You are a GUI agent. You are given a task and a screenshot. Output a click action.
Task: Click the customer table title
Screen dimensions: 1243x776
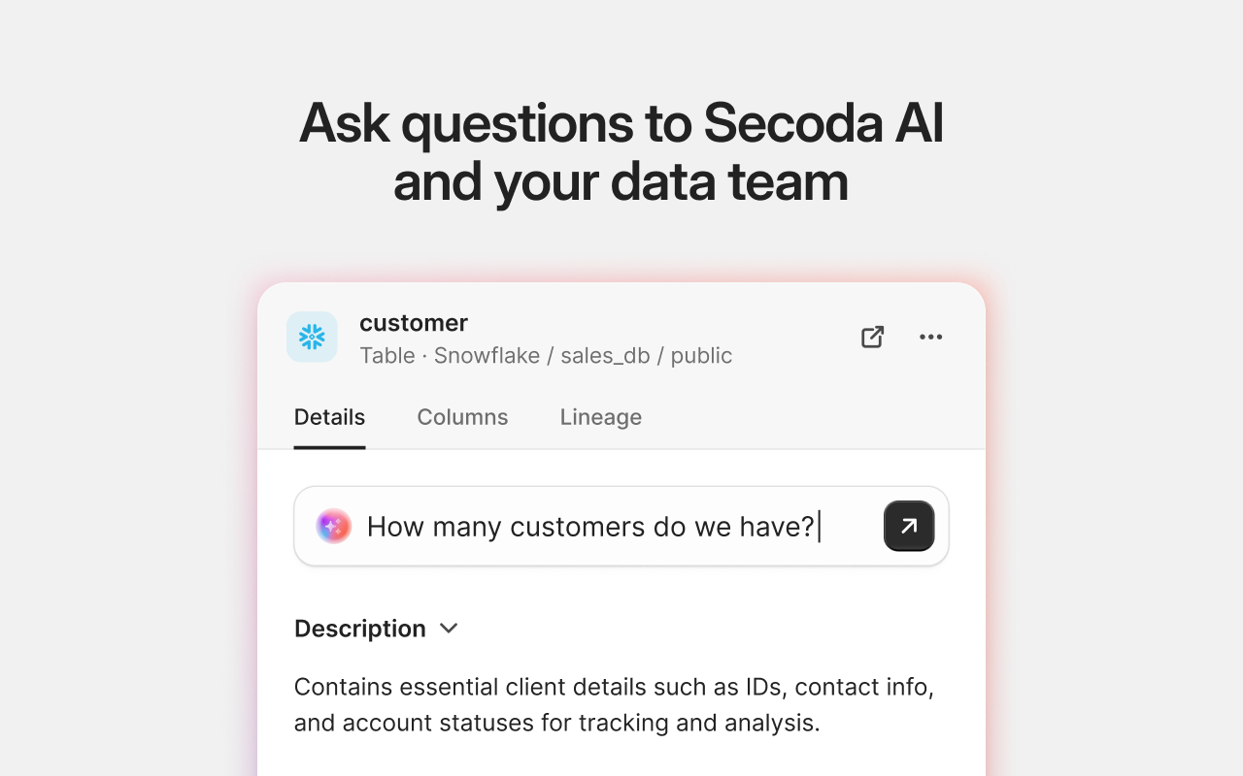click(414, 323)
